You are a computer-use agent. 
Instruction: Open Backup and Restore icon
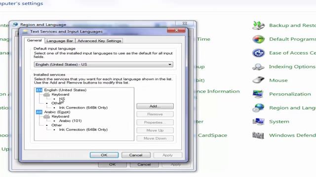tap(258, 25)
